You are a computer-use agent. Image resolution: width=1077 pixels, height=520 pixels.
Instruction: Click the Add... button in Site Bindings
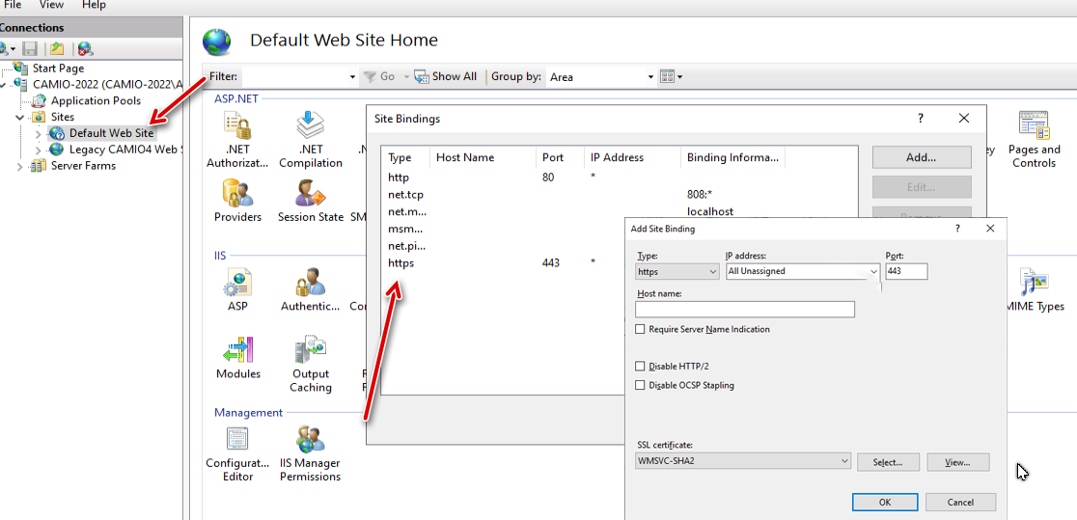[921, 157]
